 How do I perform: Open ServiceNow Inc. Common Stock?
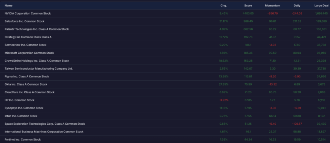(x=165, y=45)
